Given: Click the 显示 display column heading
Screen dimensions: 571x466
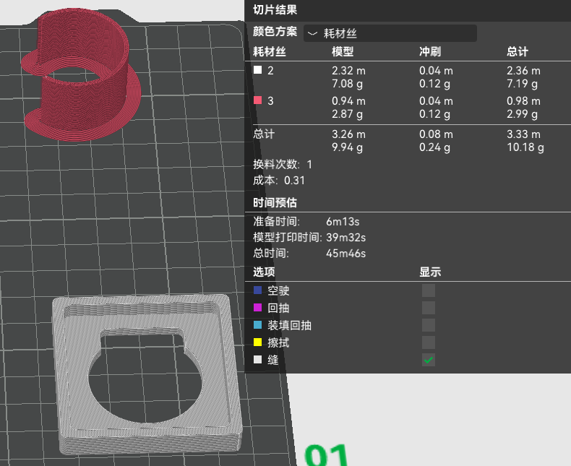Looking at the screenshot, I should tap(430, 272).
